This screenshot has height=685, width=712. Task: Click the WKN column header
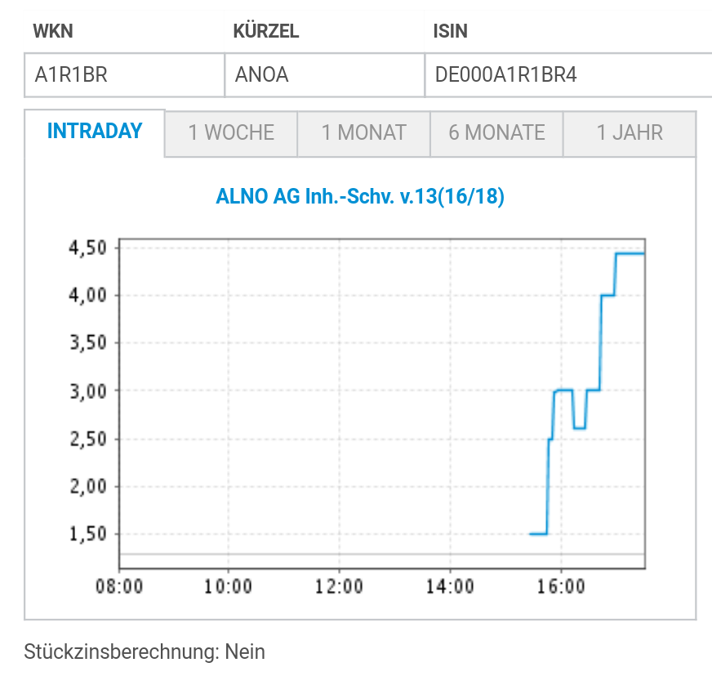tap(53, 32)
